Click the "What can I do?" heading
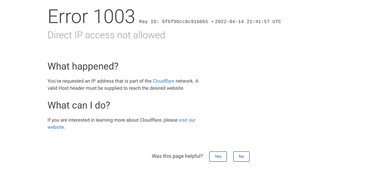Image resolution: width=390 pixels, height=172 pixels. pos(79,105)
